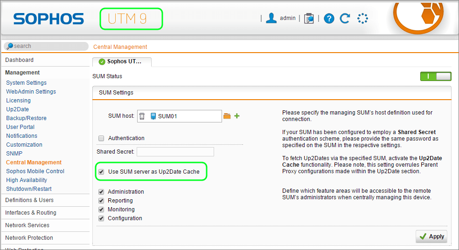Click the admin username label
Viewport: 459px width, 250px height.
coord(287,18)
